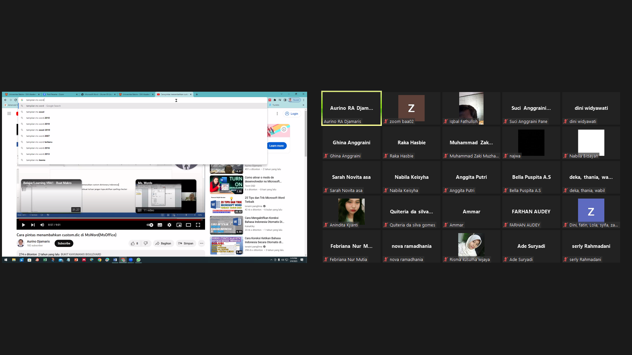This screenshot has width=632, height=355.
Task: Like the video with thumbs up
Action: (135, 244)
